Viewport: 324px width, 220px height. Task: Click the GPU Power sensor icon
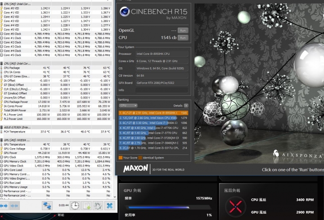point(2,153)
